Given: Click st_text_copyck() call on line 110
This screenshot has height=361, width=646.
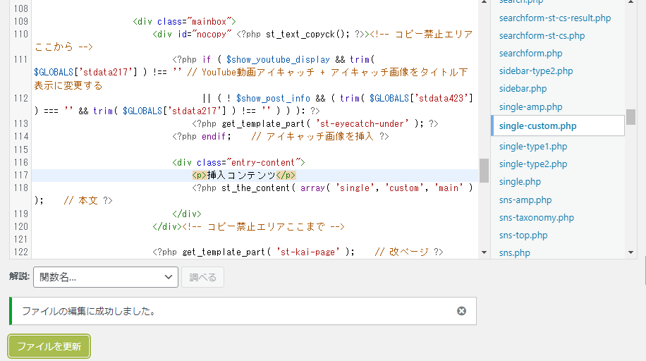Looking at the screenshot, I should (307, 35).
